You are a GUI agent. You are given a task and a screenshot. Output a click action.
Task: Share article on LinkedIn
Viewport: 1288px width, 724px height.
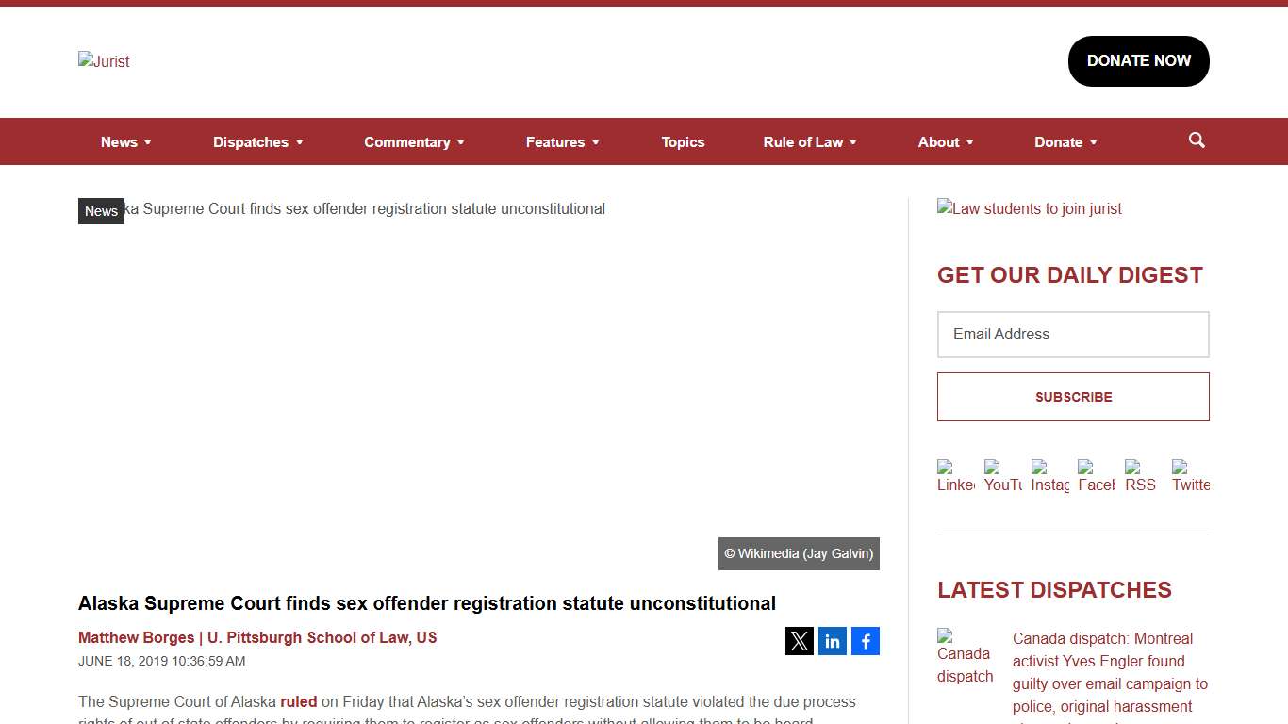click(832, 641)
